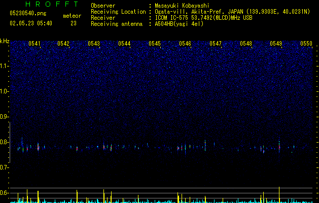Viewport: 319px width, 203px height.
Task: Click the grey vertical frequency range bar
Action: pos(10,143)
